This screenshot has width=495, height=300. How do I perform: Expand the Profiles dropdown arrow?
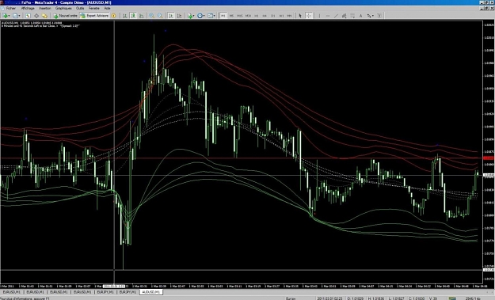[x=19, y=16]
